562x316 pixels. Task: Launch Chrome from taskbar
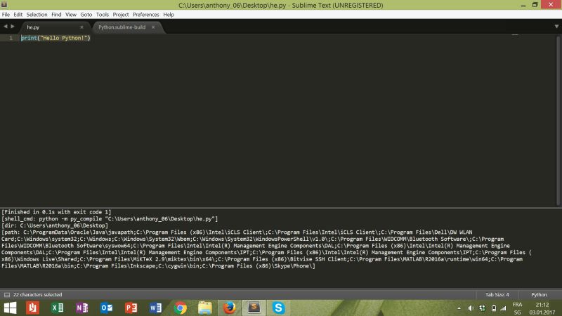point(181,308)
